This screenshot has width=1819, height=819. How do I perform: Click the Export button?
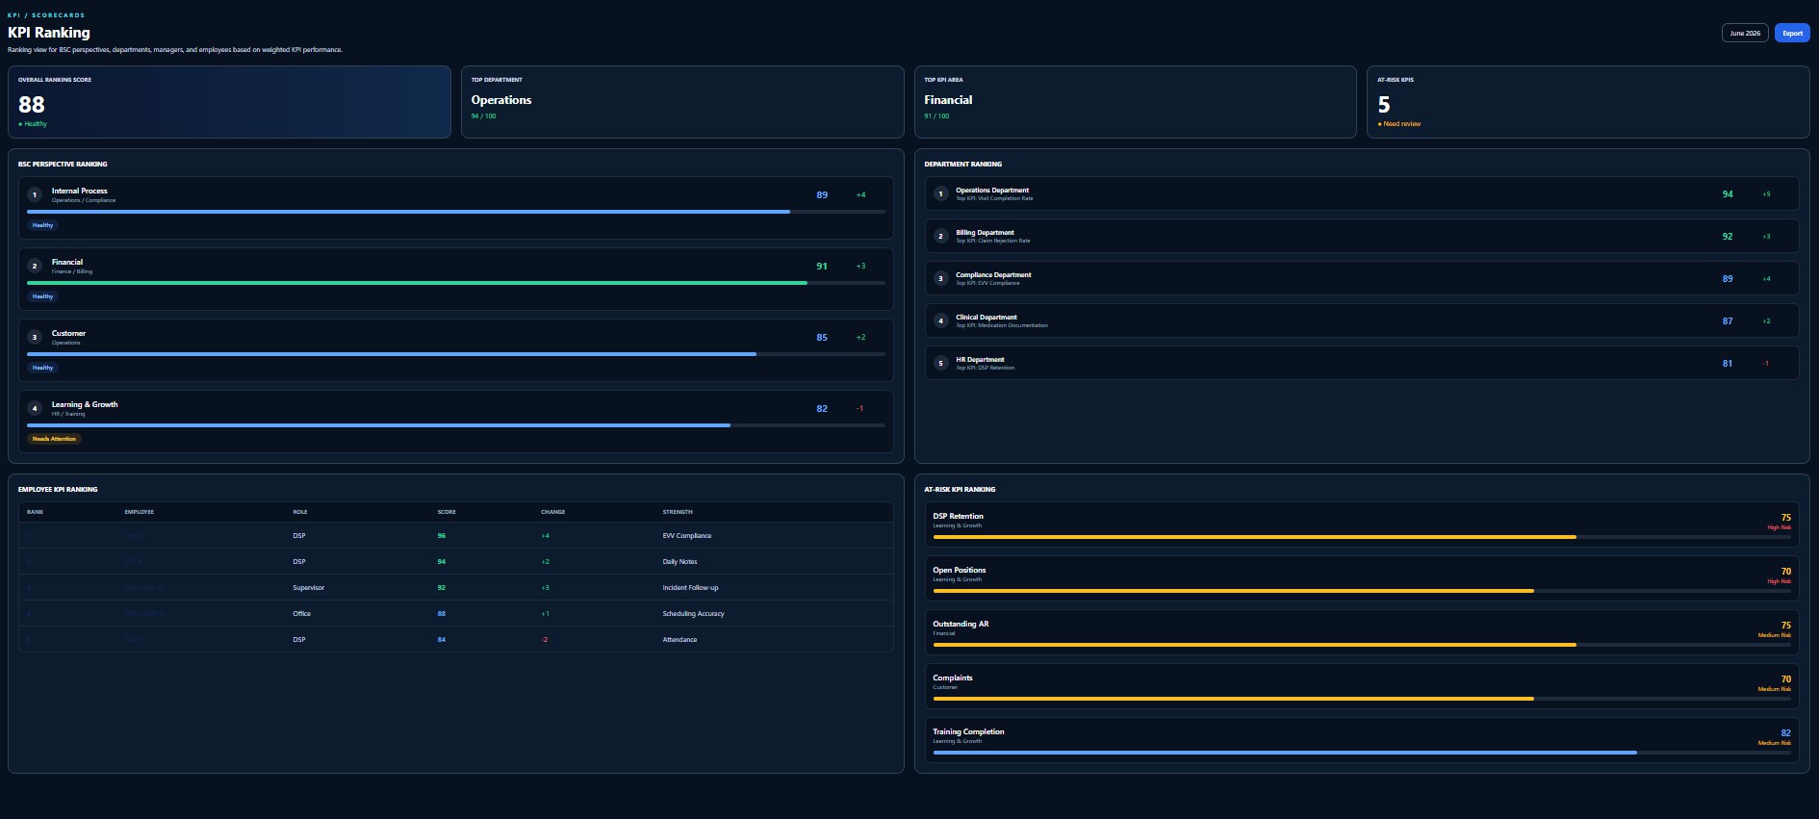click(x=1792, y=33)
